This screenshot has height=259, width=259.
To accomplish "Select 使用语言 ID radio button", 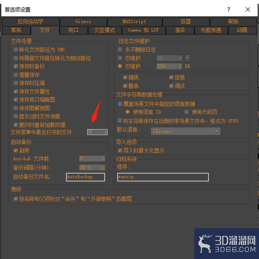I will pos(128,112).
